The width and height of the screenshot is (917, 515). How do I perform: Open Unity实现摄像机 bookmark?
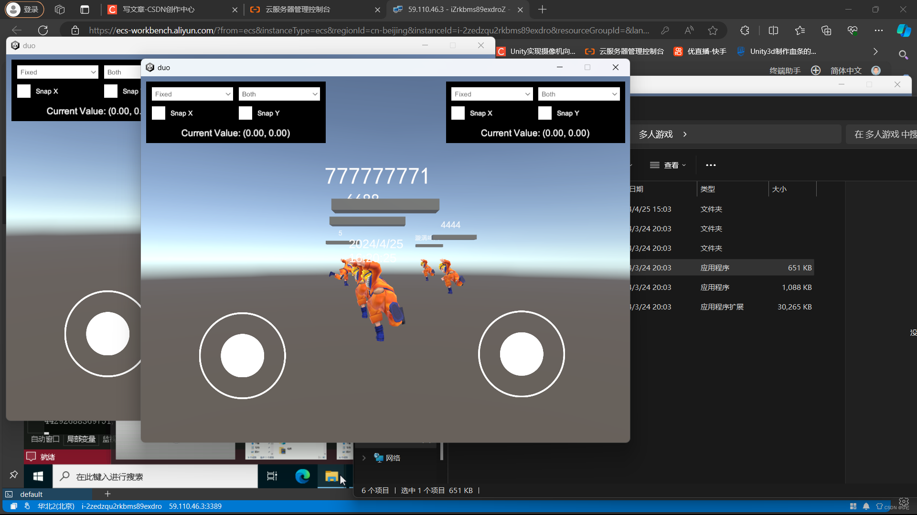coord(536,51)
